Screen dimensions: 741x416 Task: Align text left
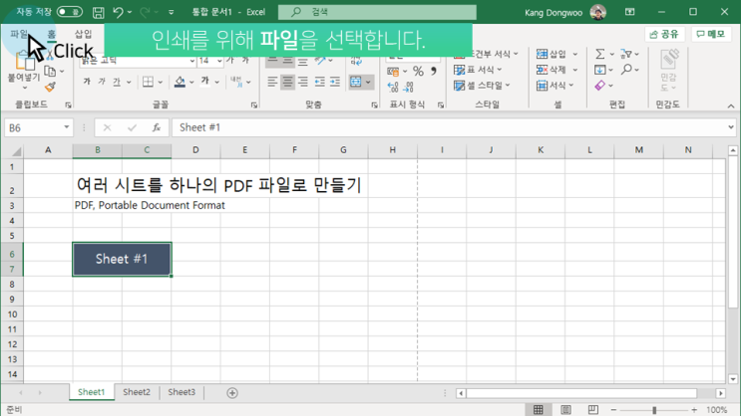click(x=272, y=82)
